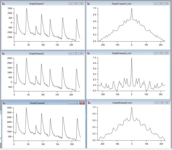Maximize the Graph5:wave2_corr window
Image resolution: width=172 pixels, height=150 pixels.
161,53
